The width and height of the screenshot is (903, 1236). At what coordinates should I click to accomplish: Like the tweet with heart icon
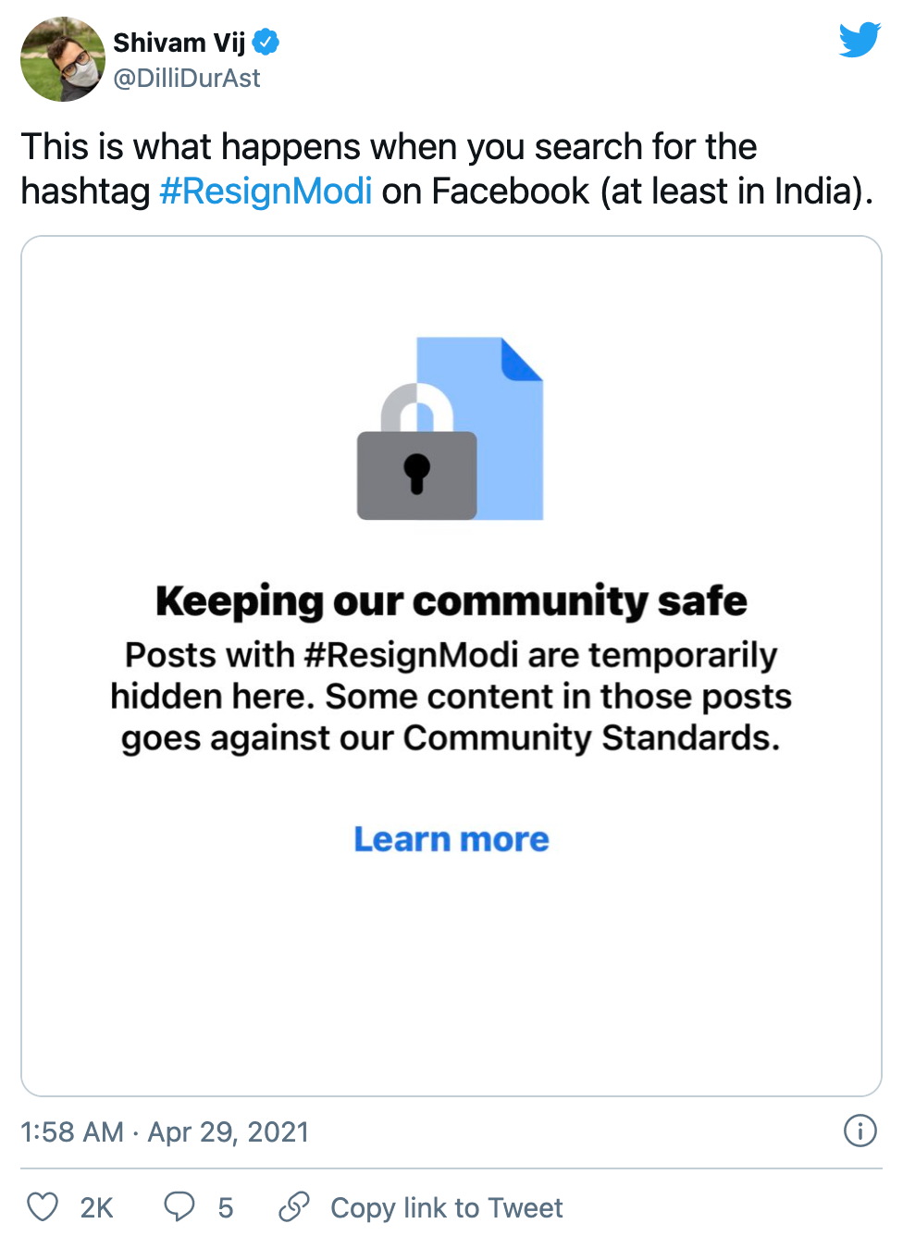(43, 1206)
